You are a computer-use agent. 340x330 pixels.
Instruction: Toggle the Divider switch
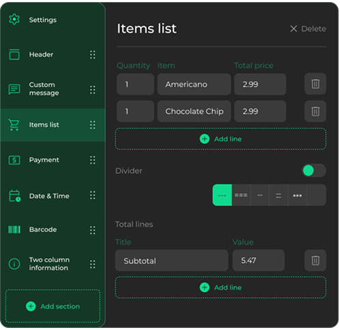(x=315, y=171)
